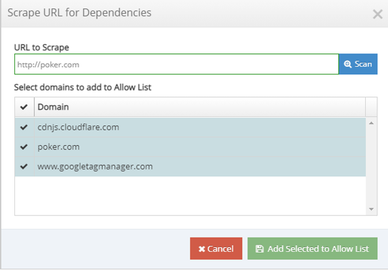Image resolution: width=388 pixels, height=270 pixels.
Task: Close the Scrape URL for Dependencies dialog
Action: [378, 14]
